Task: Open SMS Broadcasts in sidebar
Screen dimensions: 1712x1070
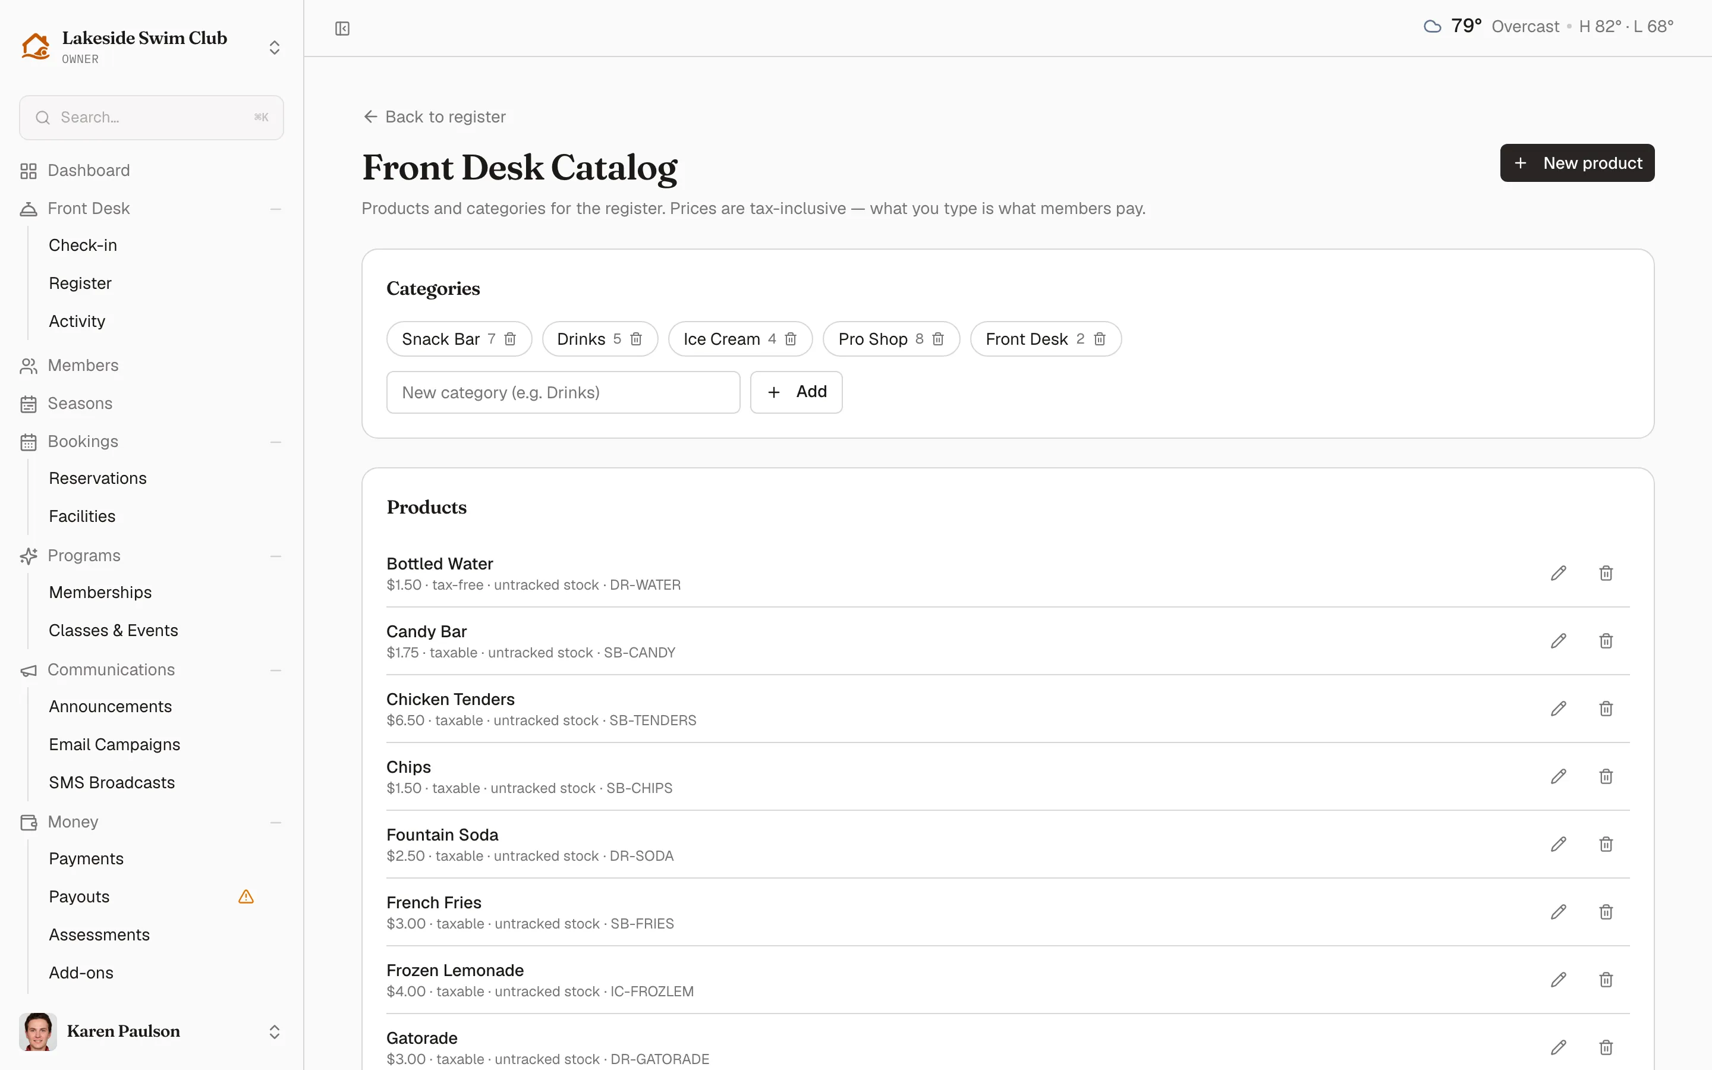Action: tap(112, 783)
